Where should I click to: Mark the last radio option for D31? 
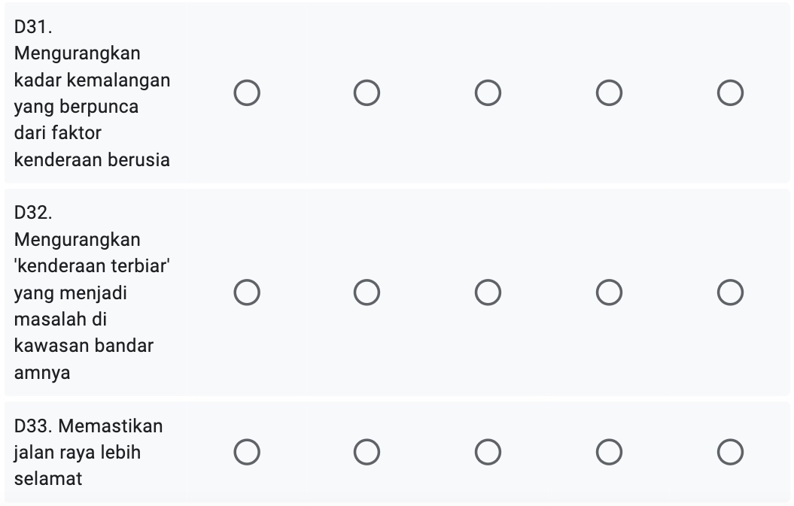(730, 94)
